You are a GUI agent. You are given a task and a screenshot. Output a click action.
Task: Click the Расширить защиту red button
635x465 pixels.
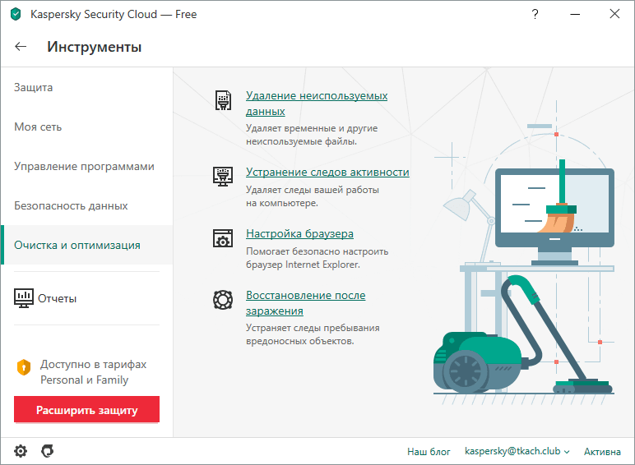[86, 410]
